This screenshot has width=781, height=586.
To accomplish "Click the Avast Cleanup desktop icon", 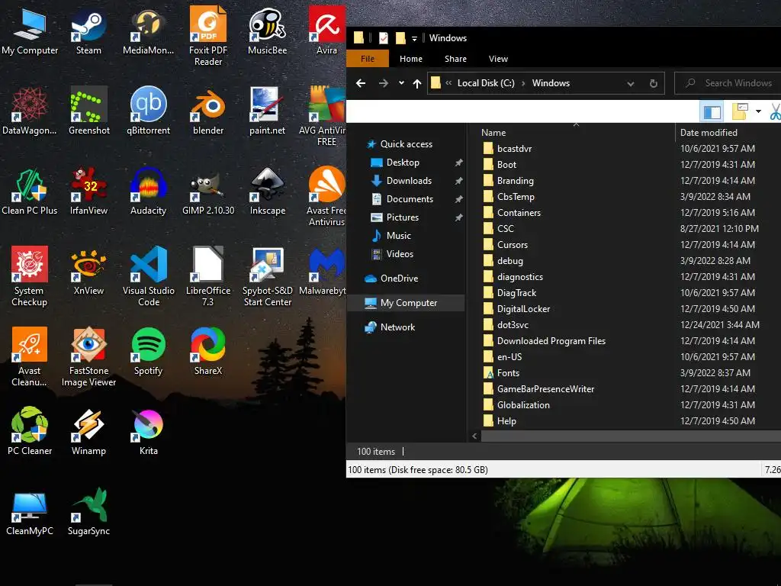I will (x=30, y=357).
